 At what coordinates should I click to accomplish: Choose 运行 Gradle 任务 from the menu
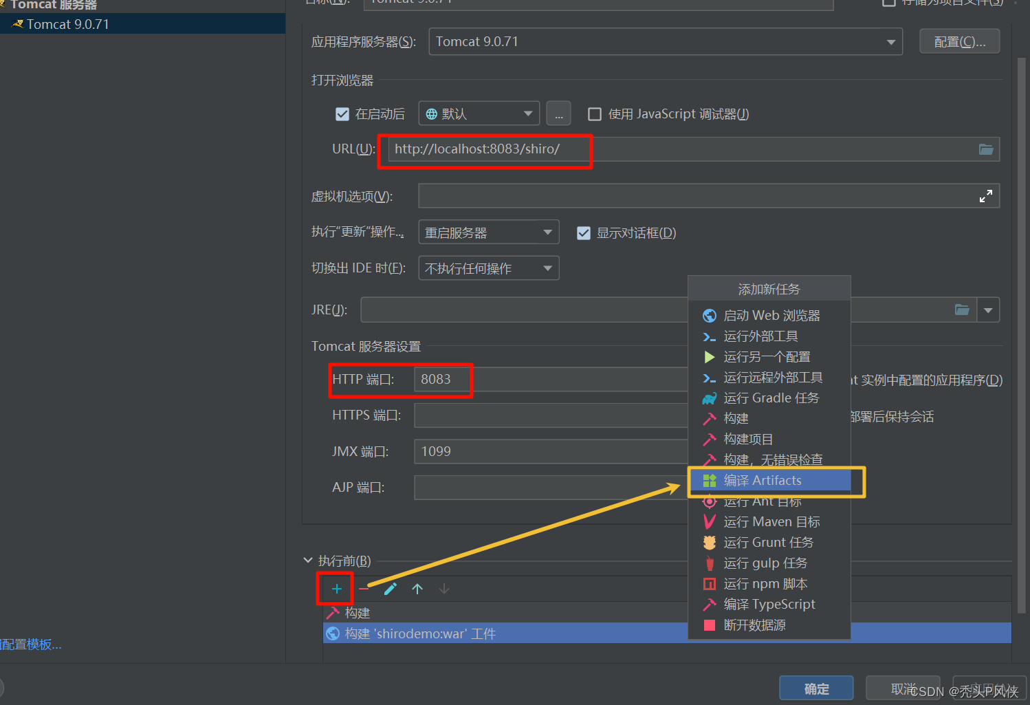pos(769,398)
